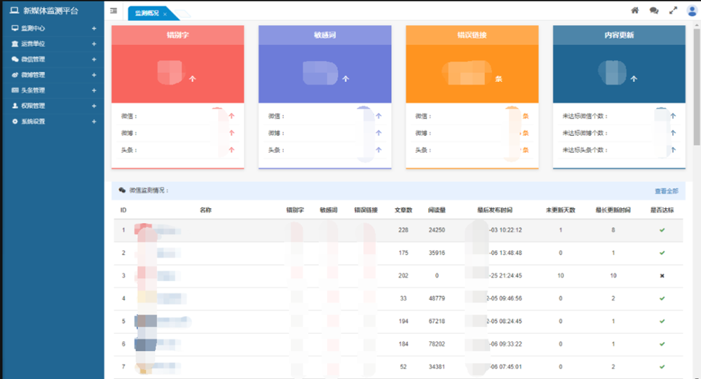Toggle fullscreen with the expand arrows icon
This screenshot has height=379, width=701.
(673, 11)
